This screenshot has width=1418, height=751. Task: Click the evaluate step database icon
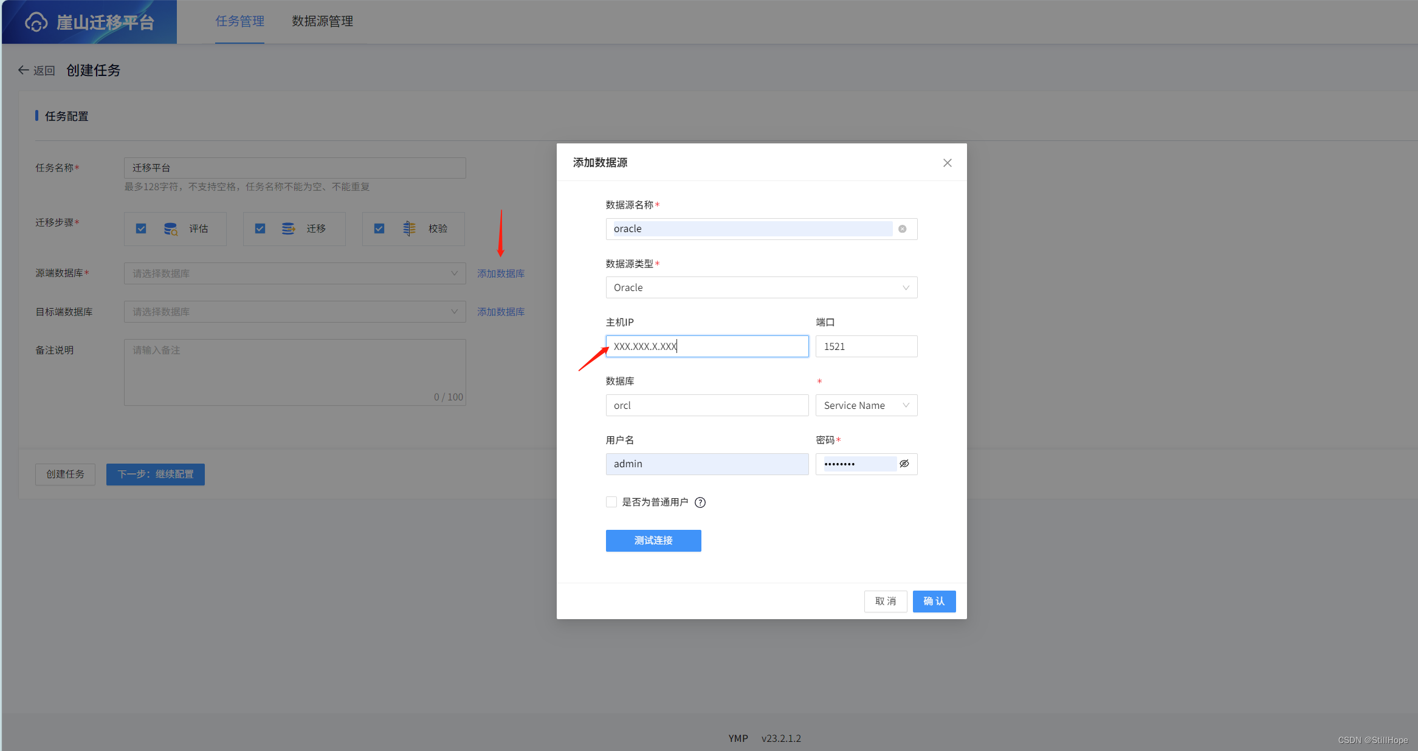[170, 229]
